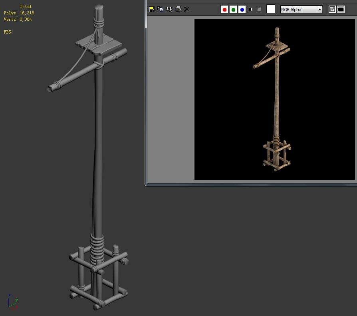357x316 pixels.
Task: Click the XYZ axis gizmo
Action: click(x=13, y=302)
